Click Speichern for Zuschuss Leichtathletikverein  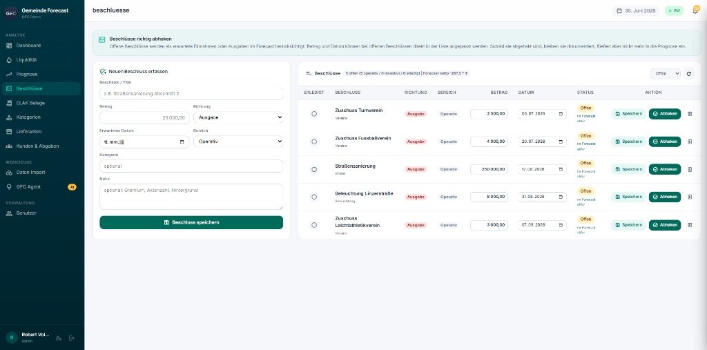tap(628, 225)
